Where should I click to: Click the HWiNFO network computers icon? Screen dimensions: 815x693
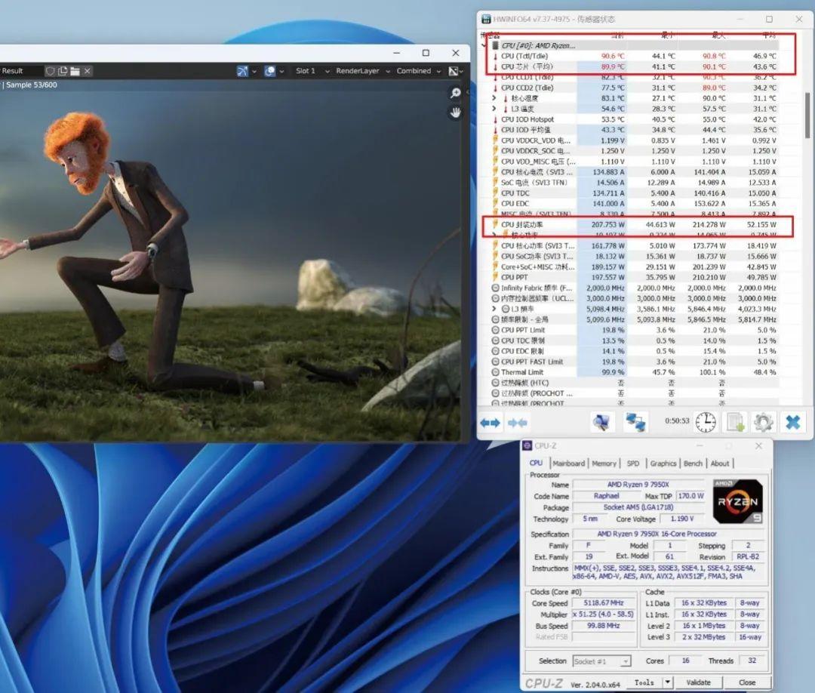coord(635,422)
